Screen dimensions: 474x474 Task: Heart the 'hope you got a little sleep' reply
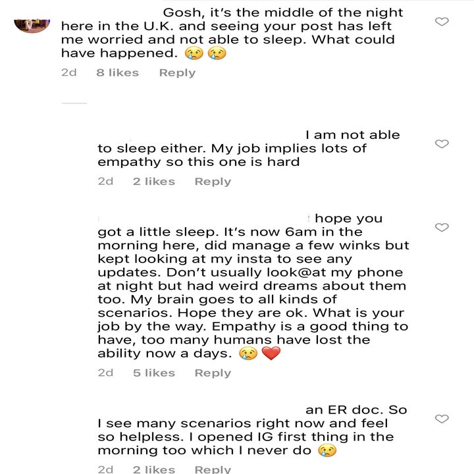(x=442, y=227)
